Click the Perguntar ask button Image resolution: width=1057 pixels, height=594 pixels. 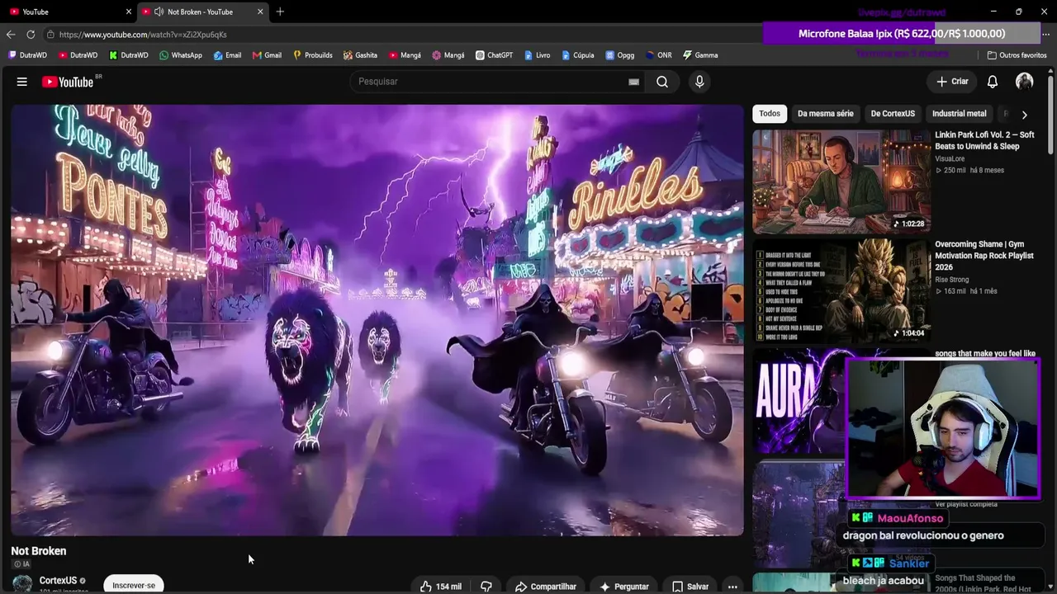point(623,587)
